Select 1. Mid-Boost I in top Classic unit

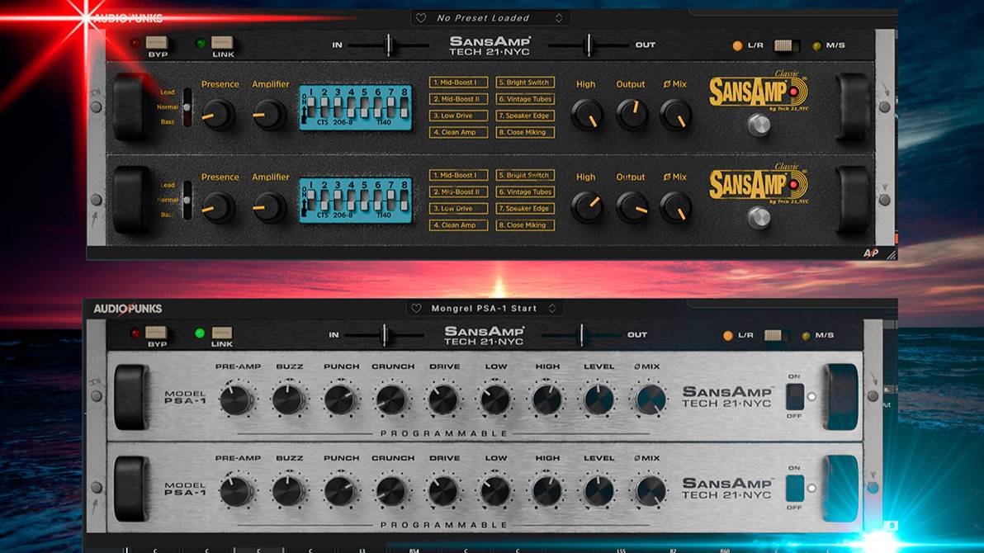point(458,83)
